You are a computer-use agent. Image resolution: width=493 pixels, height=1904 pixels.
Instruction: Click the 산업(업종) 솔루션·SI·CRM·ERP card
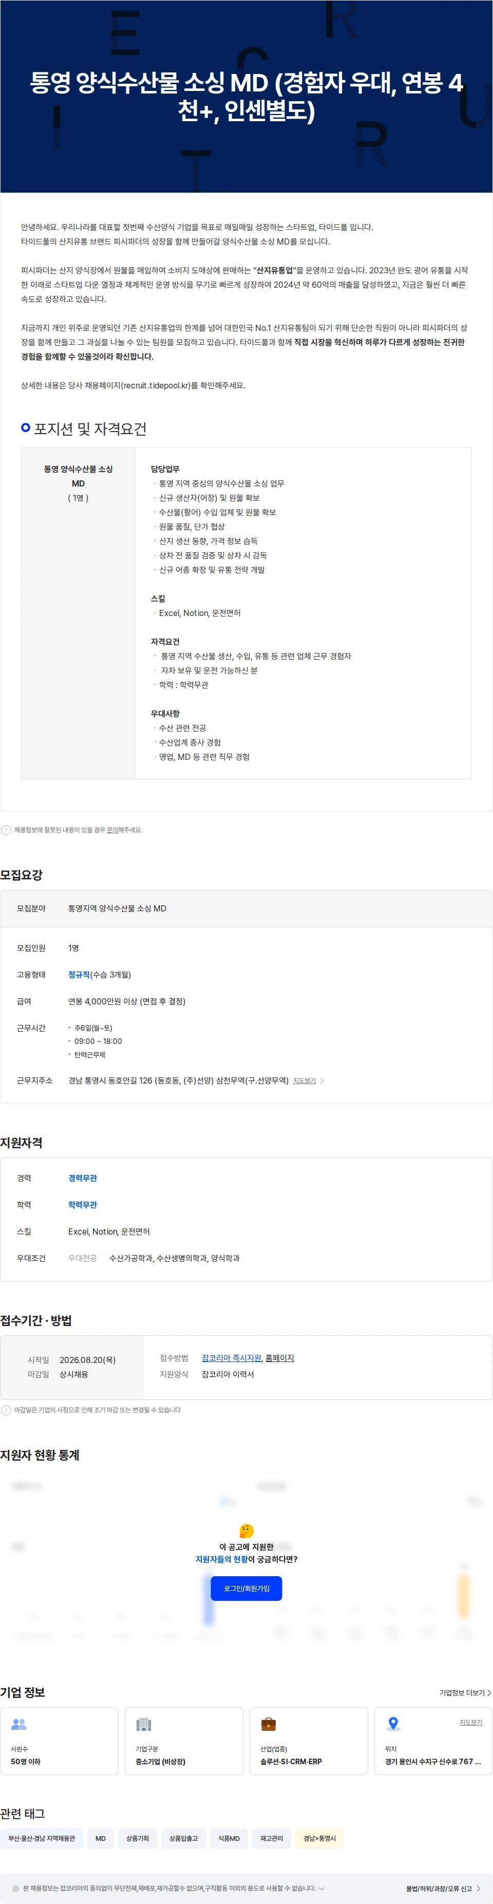coord(308,1740)
